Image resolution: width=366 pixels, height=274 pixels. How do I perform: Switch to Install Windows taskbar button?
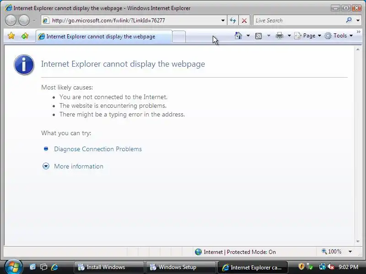[109, 267]
